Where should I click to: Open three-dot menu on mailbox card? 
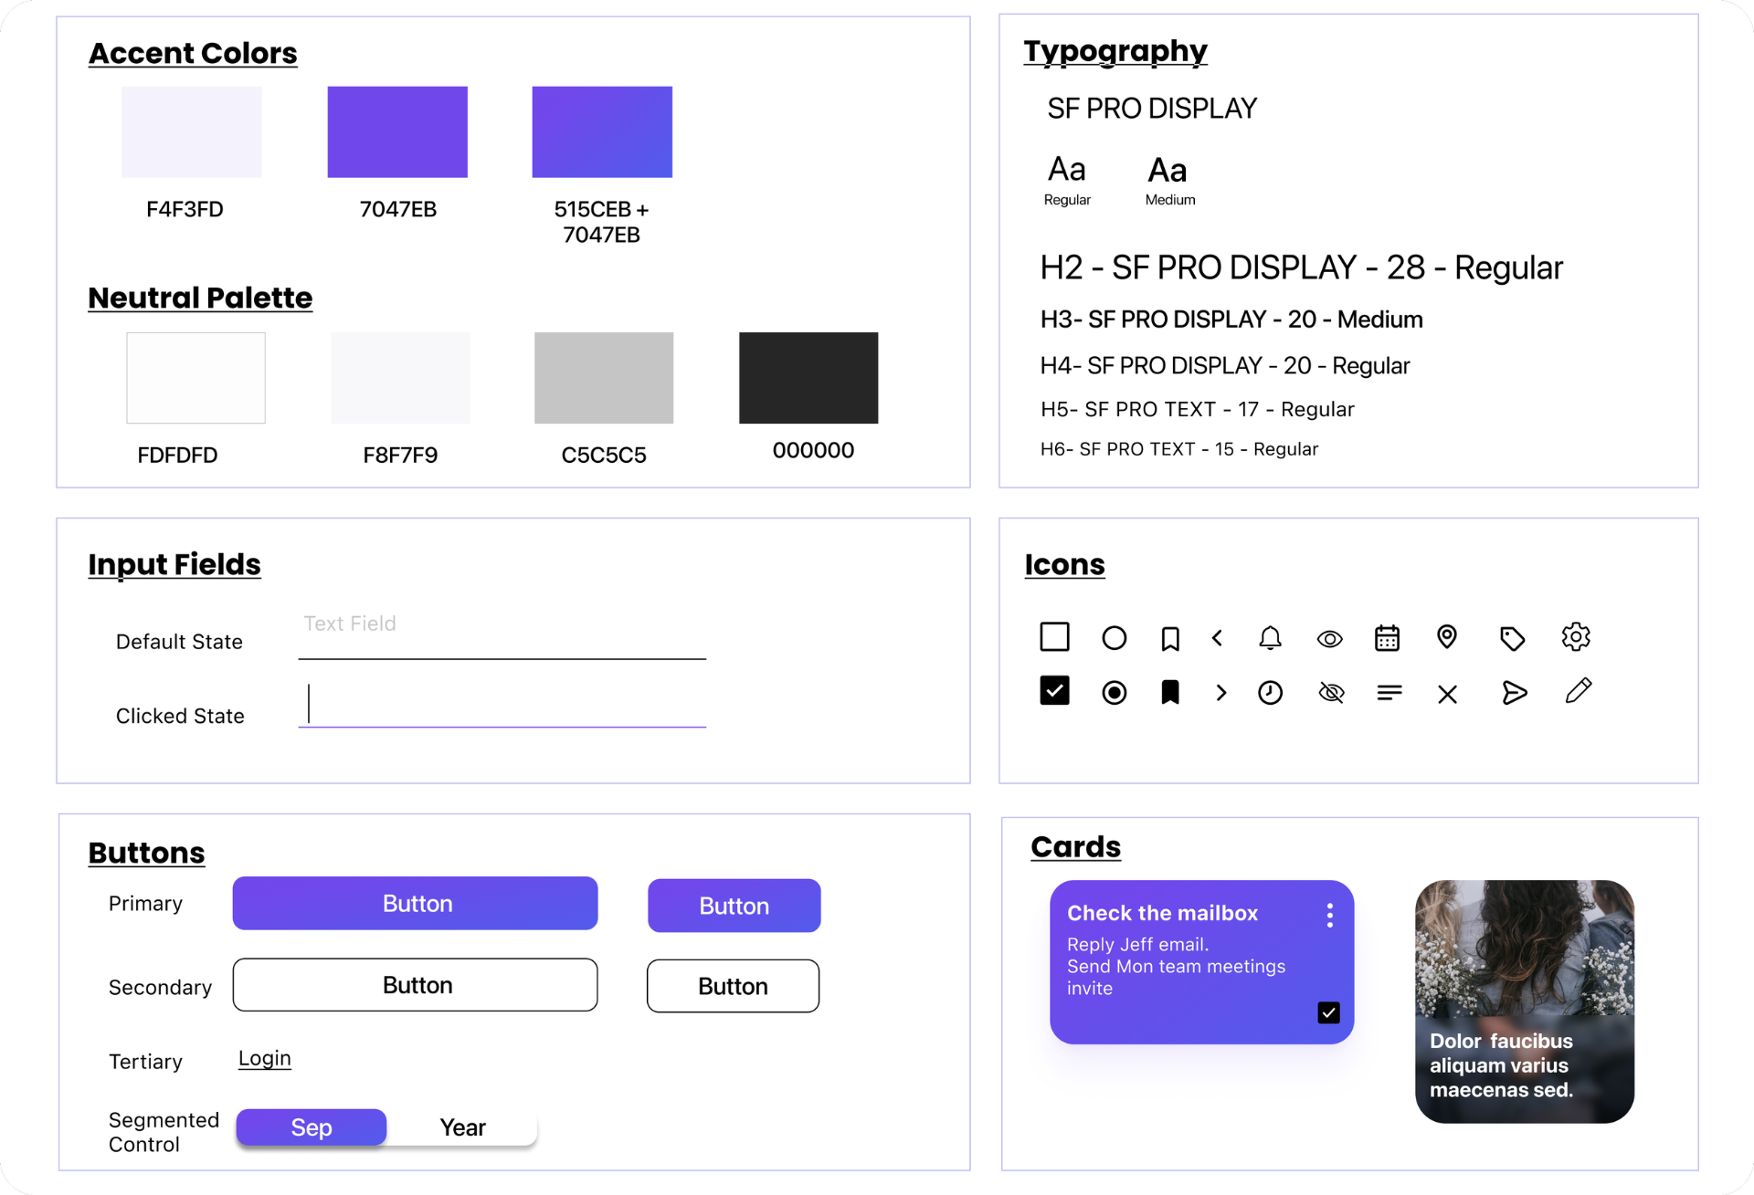pos(1329,915)
